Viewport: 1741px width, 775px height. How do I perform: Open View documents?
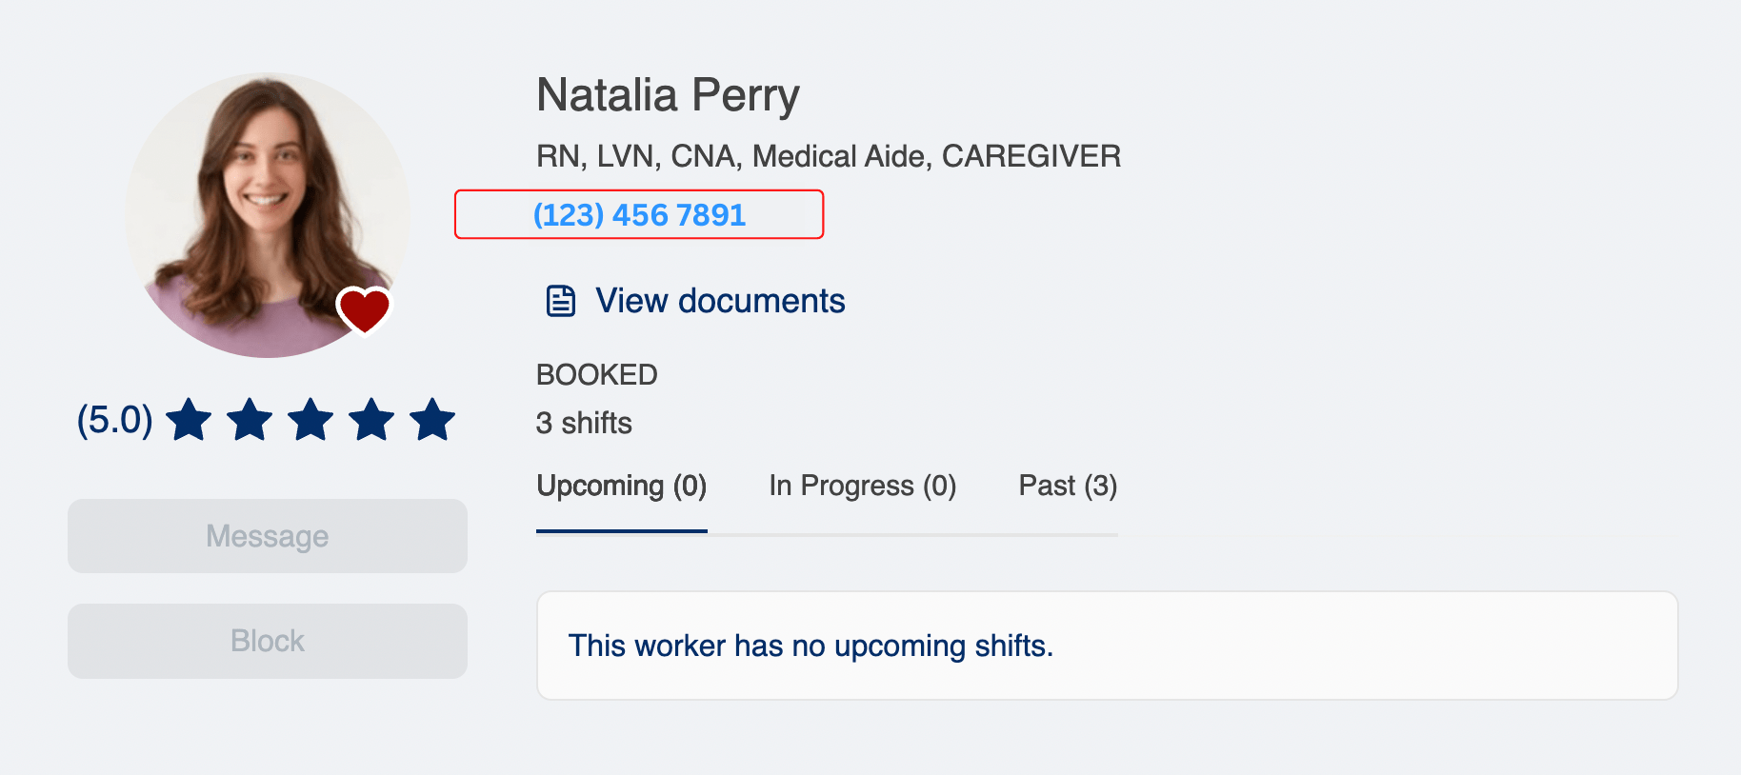719,300
